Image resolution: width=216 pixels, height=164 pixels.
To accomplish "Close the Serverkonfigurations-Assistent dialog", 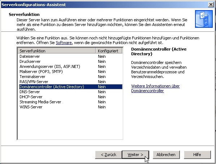I will (x=211, y=5).
